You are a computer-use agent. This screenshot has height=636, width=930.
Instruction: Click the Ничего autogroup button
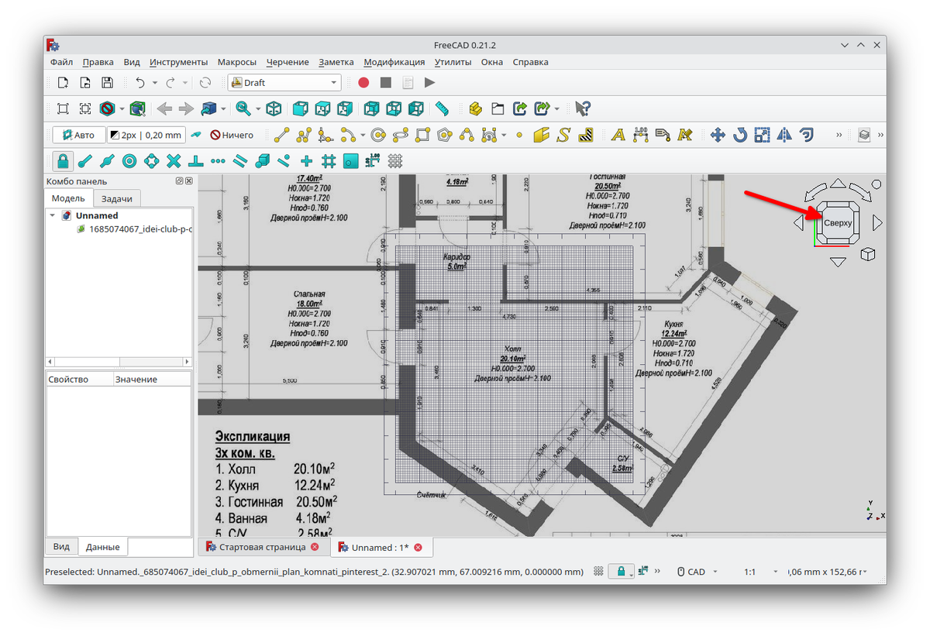pyautogui.click(x=232, y=135)
